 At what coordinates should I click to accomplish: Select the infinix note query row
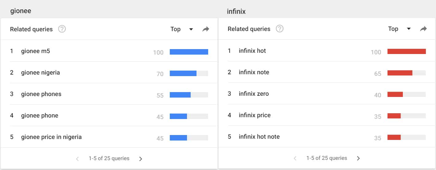click(327, 72)
